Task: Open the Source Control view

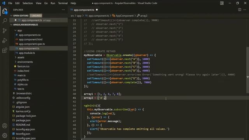Action: 5,30
